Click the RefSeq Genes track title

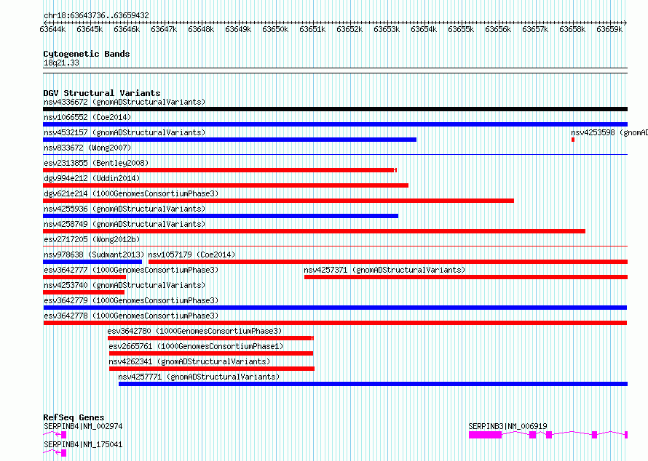74,417
